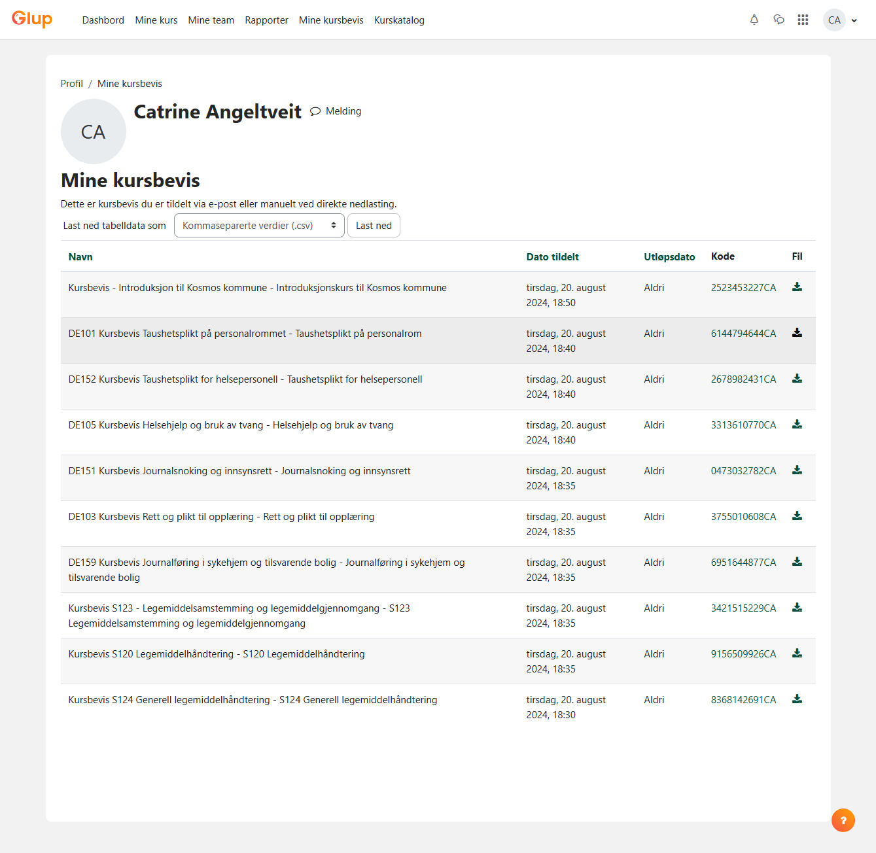Open certificate code 3313610770CA

(744, 425)
